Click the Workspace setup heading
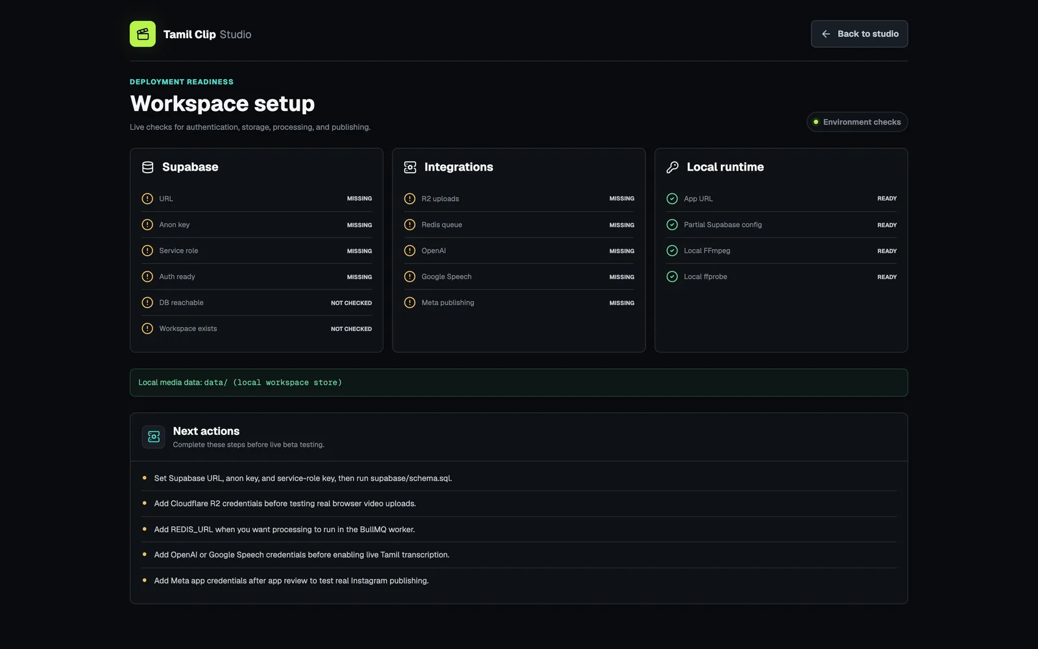The image size is (1038, 649). [223, 104]
